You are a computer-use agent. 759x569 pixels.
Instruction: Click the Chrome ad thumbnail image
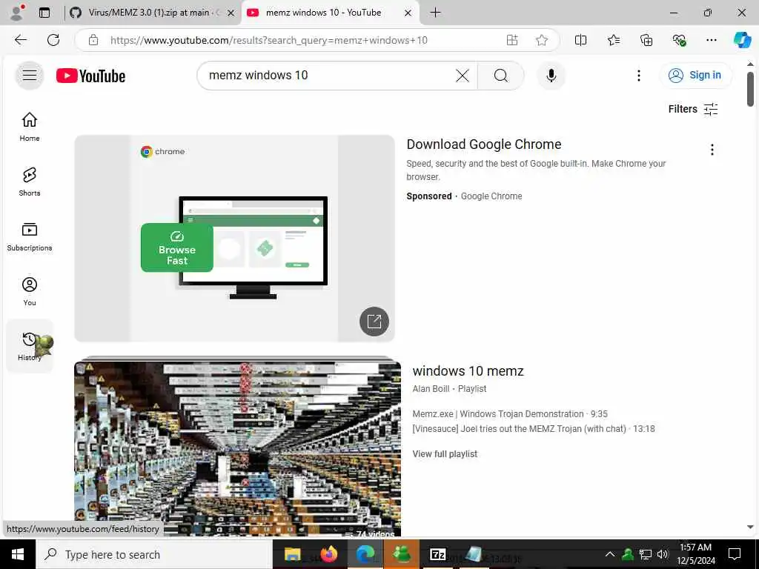(234, 238)
